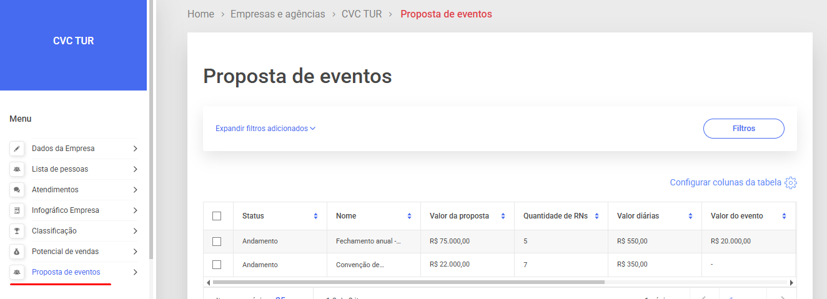Click the sidebar vertical scrollbar
The height and width of the screenshot is (299, 827).
coord(151,129)
